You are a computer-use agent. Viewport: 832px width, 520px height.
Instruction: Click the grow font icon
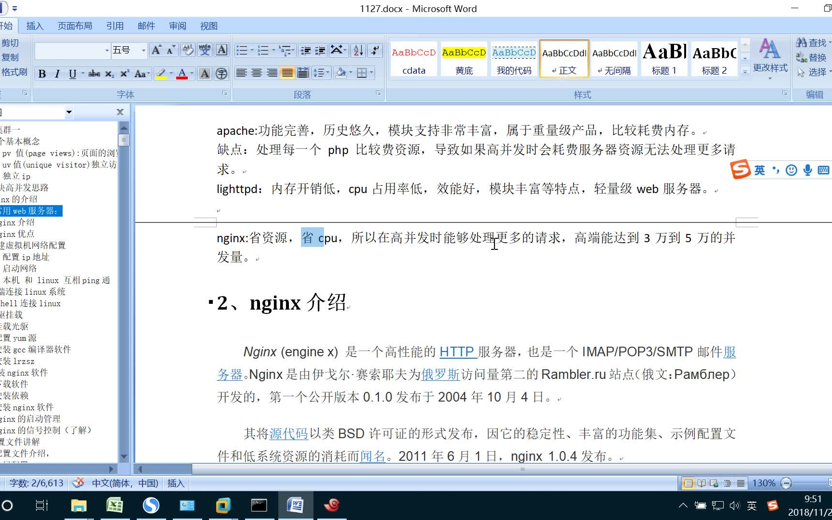tap(156, 50)
